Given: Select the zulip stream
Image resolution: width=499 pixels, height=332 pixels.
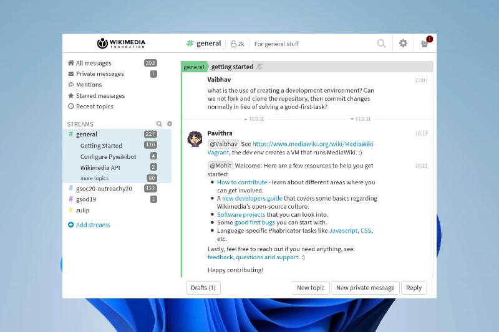Looking at the screenshot, I should 83,210.
